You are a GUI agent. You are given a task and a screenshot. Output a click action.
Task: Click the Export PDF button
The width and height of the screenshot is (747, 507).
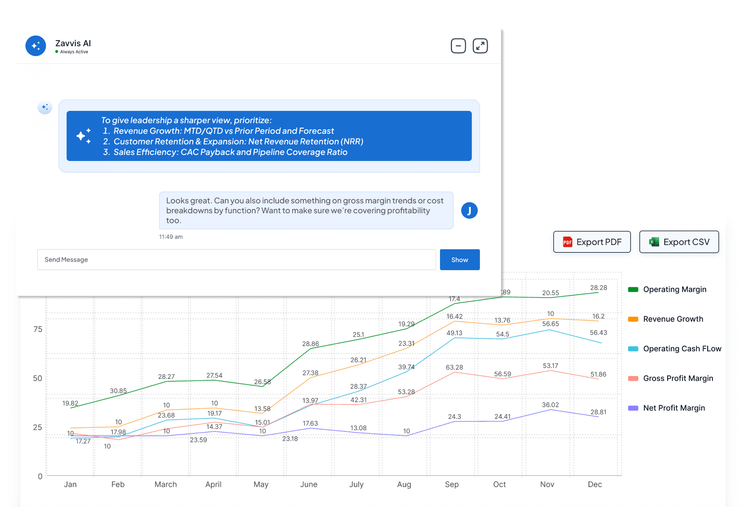click(x=592, y=242)
